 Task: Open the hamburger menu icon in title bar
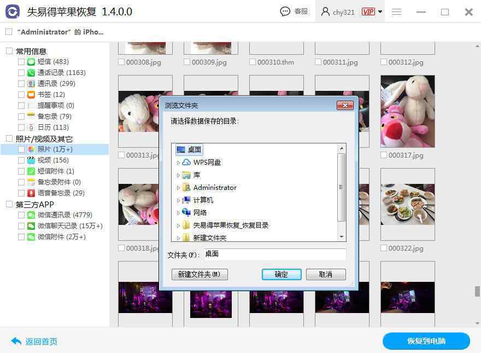coord(397,12)
